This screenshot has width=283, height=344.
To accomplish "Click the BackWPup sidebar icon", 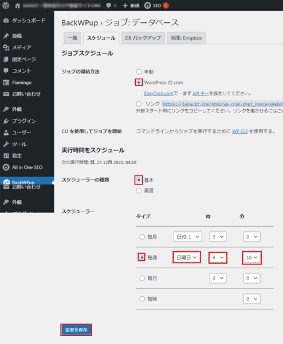I will 6,182.
